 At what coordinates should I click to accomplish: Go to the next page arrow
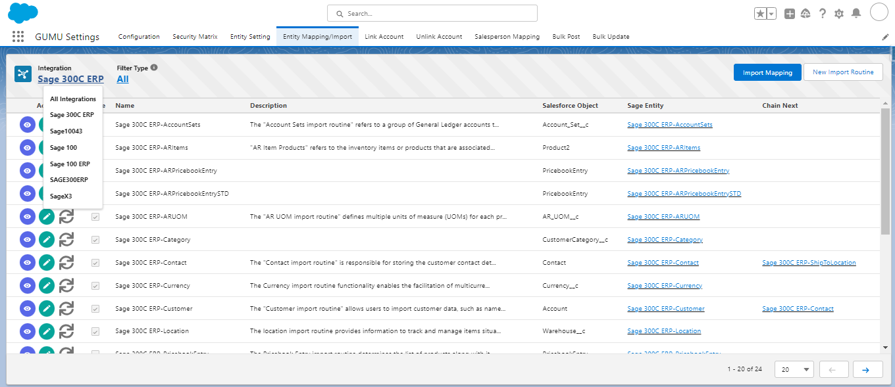pos(867,369)
